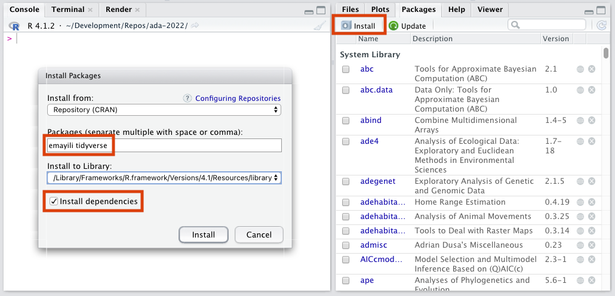Switch to the Terminal tab

[x=68, y=10]
